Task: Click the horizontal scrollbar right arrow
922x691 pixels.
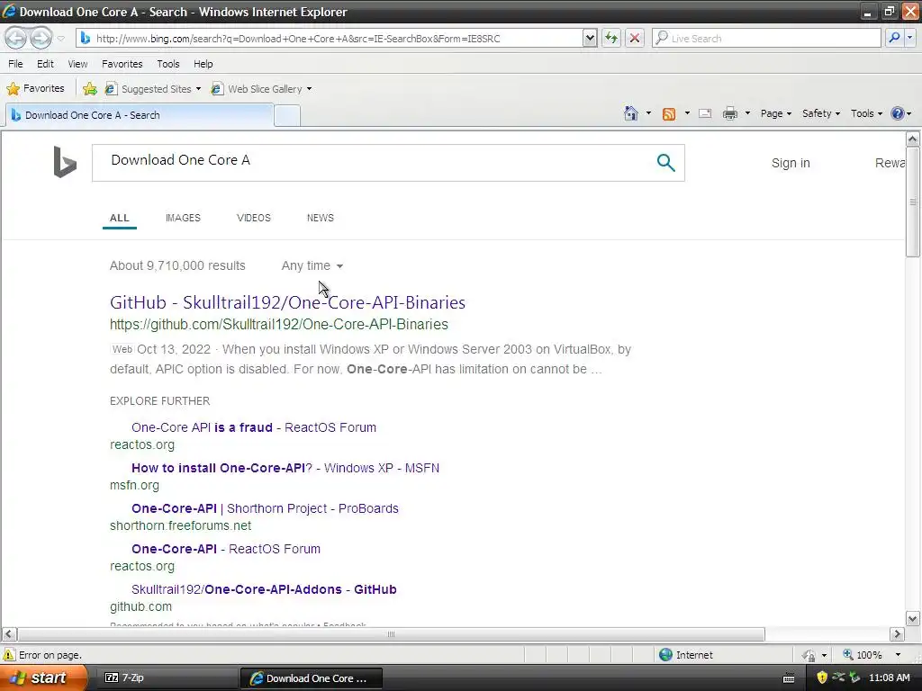Action: 897,634
